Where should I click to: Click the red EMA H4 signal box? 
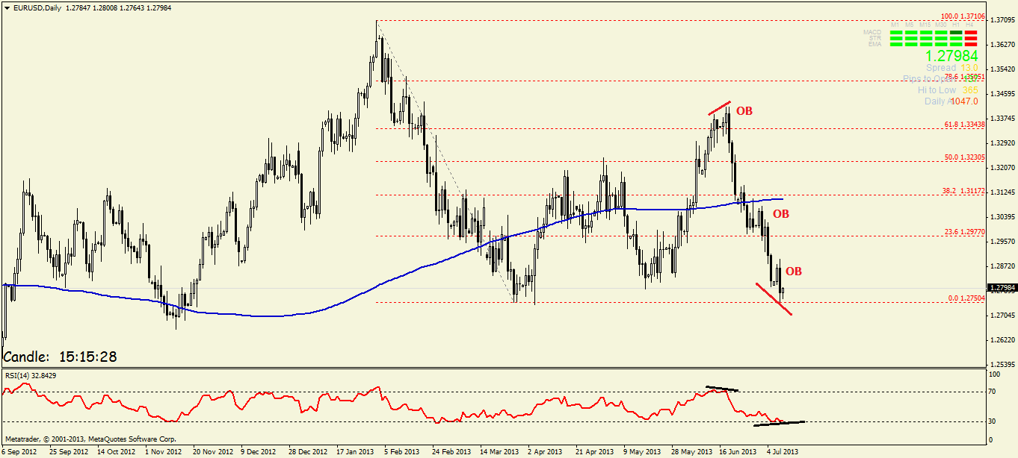click(971, 44)
